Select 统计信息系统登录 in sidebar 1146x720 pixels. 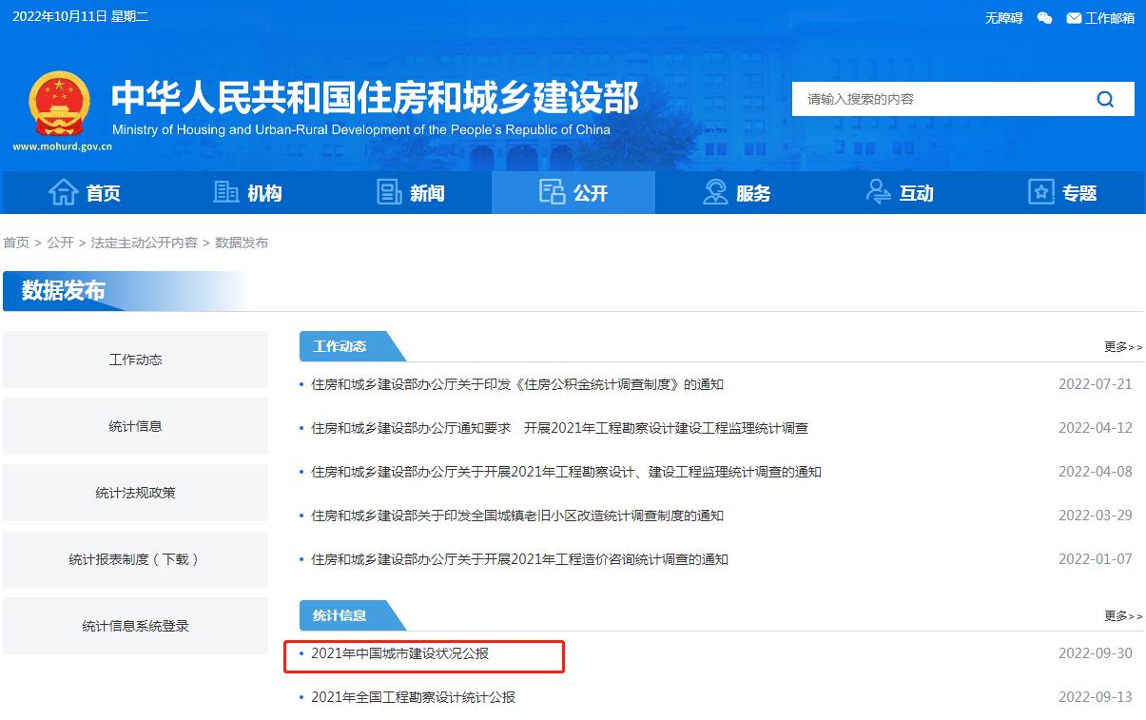(x=135, y=626)
